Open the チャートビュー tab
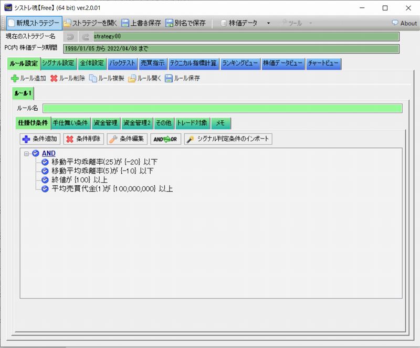 [x=323, y=64]
